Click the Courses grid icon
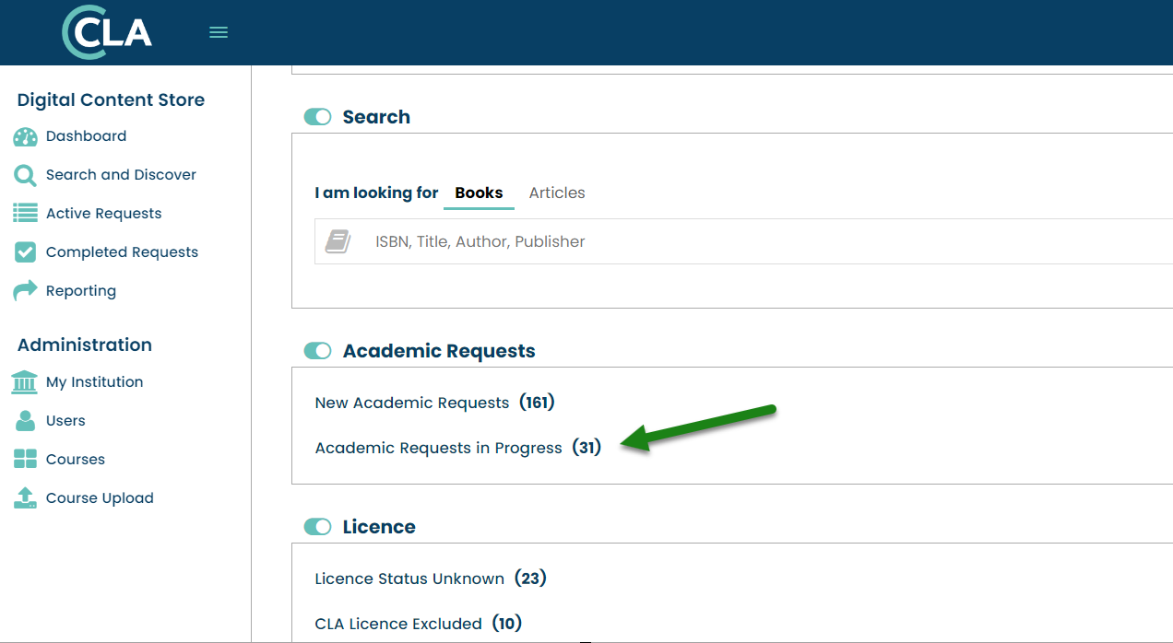 25,460
